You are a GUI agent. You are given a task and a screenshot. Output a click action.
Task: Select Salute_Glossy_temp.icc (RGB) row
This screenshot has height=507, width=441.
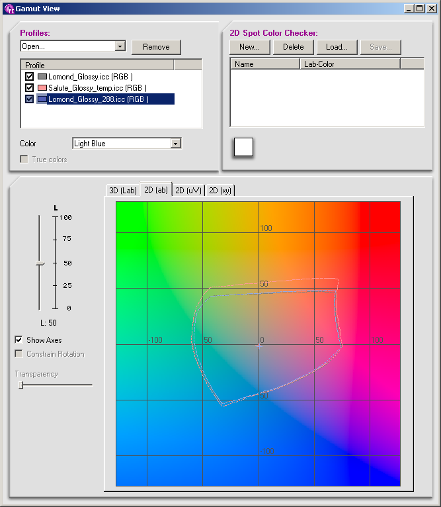coord(97,87)
